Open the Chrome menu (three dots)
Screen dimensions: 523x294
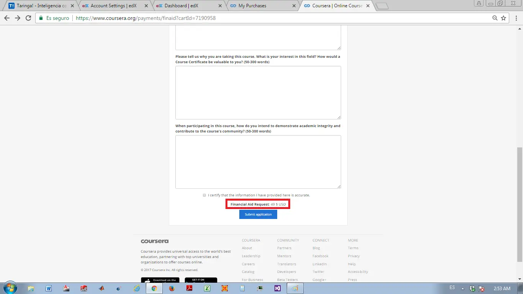point(515,18)
